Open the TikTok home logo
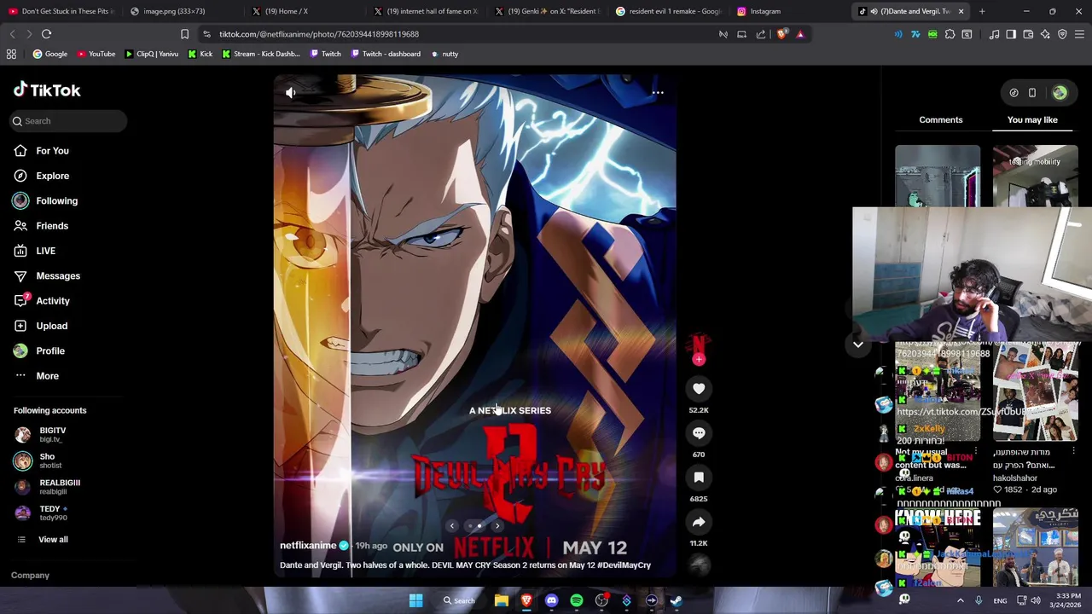 tap(47, 90)
